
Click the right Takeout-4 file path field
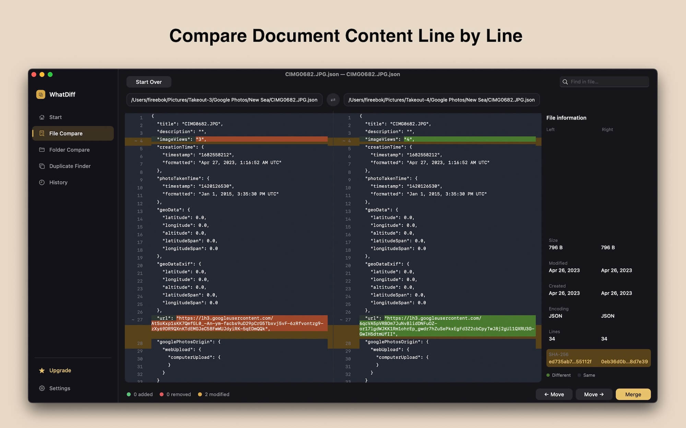pos(441,100)
